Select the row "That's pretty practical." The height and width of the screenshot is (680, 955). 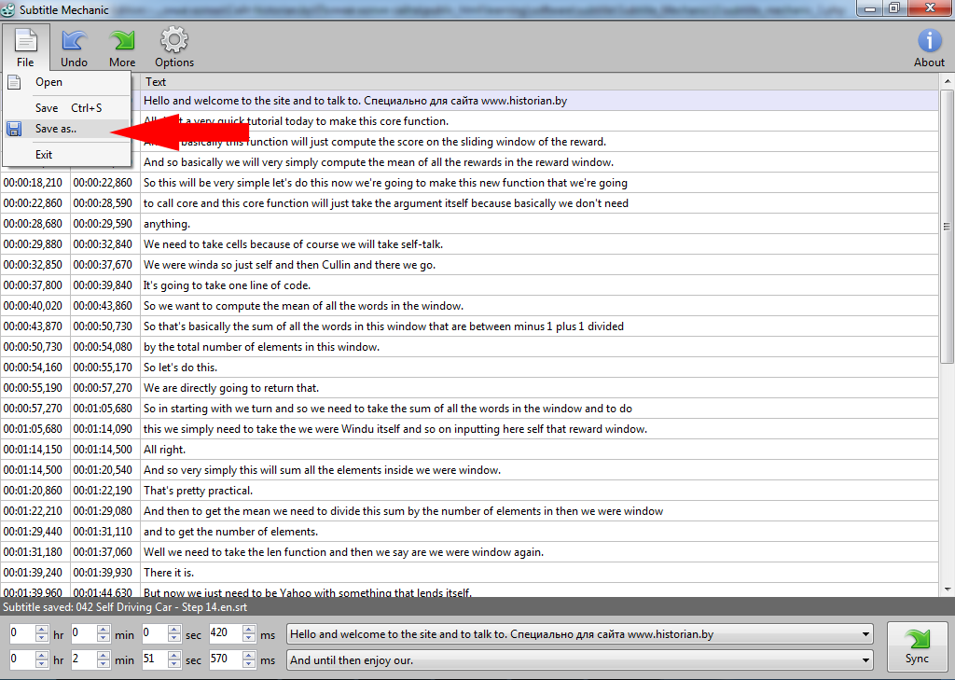point(198,491)
